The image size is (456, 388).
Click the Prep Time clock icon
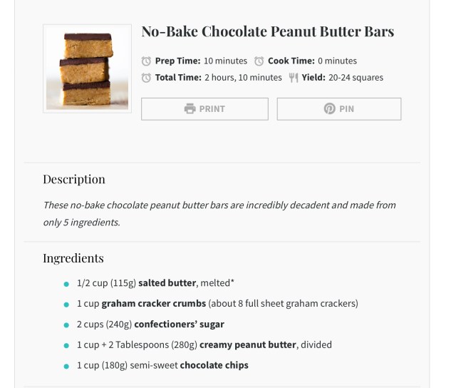(x=146, y=61)
